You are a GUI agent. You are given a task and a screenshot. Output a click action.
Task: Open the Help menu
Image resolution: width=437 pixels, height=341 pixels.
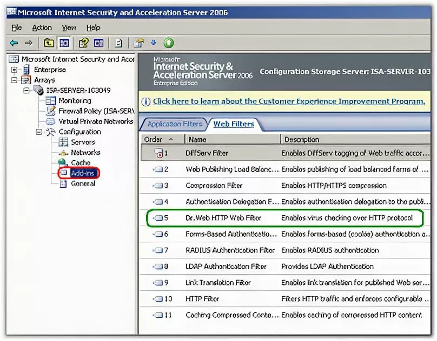(x=94, y=28)
